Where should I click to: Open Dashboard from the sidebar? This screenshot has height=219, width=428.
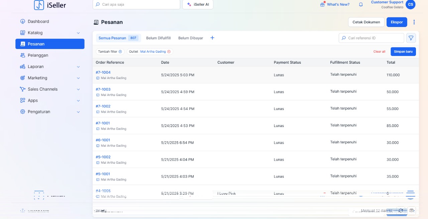click(38, 21)
